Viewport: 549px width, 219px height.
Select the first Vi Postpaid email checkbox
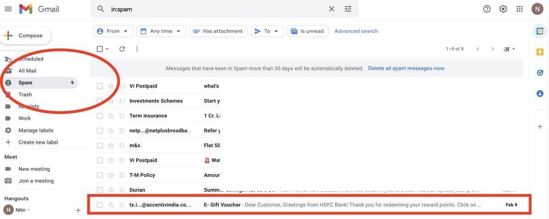[x=100, y=86]
